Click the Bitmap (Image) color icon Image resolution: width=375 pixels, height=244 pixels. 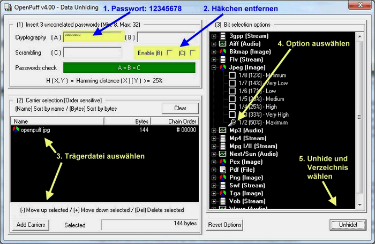point(223,51)
